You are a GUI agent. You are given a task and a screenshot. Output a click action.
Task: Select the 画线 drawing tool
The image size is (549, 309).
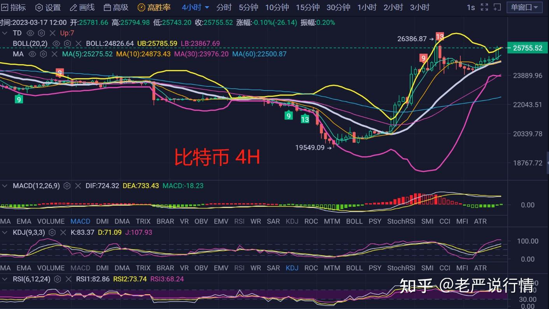tap(82, 7)
